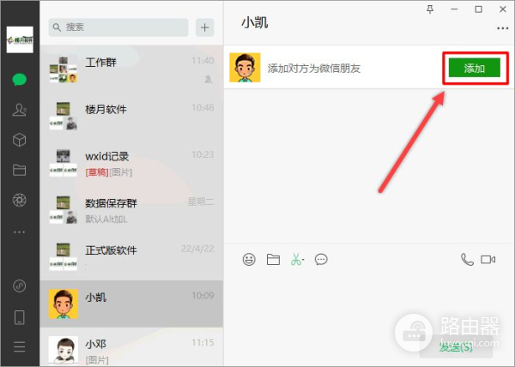
Task: Close the WeChat window
Action: (x=503, y=9)
